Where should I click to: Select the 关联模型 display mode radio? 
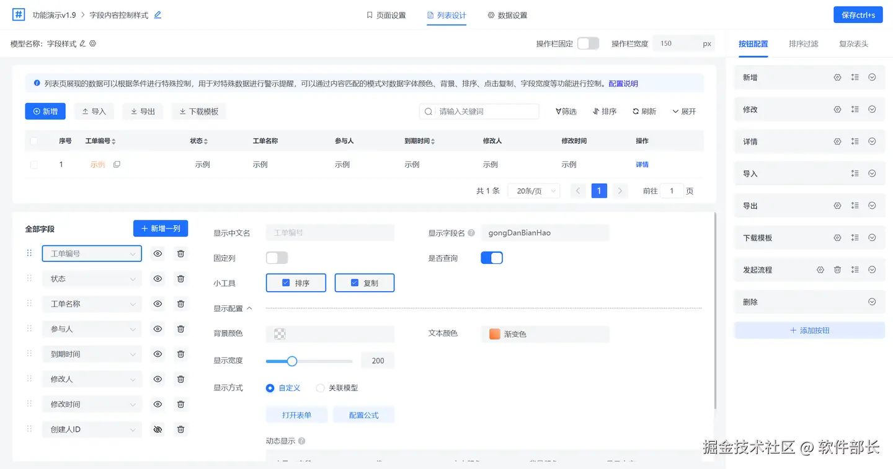(x=320, y=388)
